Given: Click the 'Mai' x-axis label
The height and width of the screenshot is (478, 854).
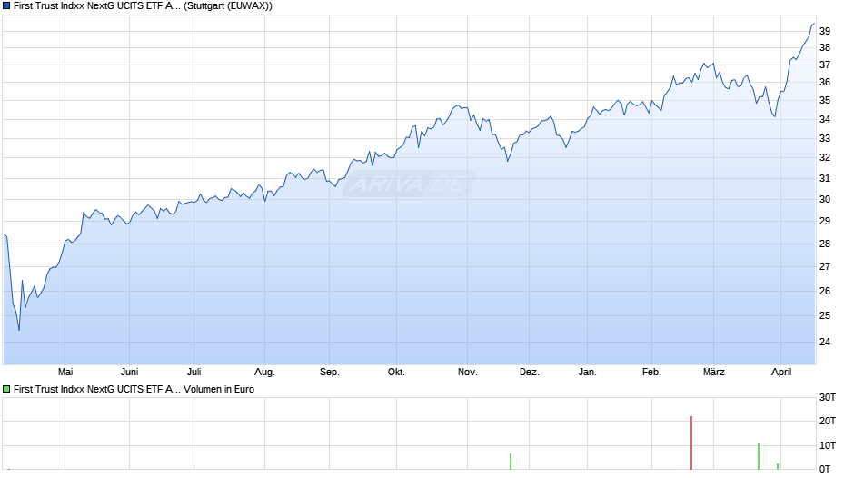Looking at the screenshot, I should coord(65,372).
